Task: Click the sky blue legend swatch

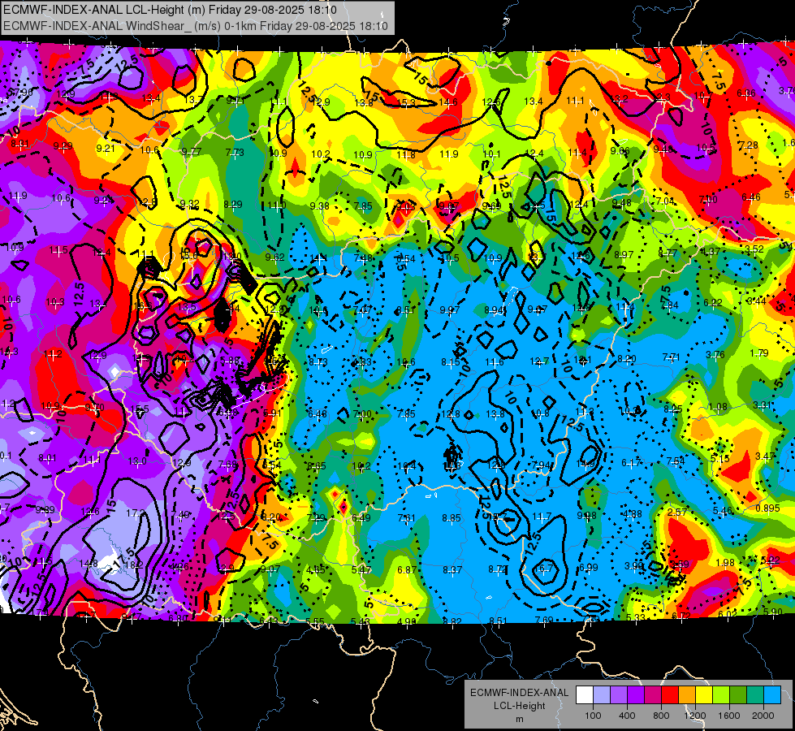Action: click(x=772, y=695)
